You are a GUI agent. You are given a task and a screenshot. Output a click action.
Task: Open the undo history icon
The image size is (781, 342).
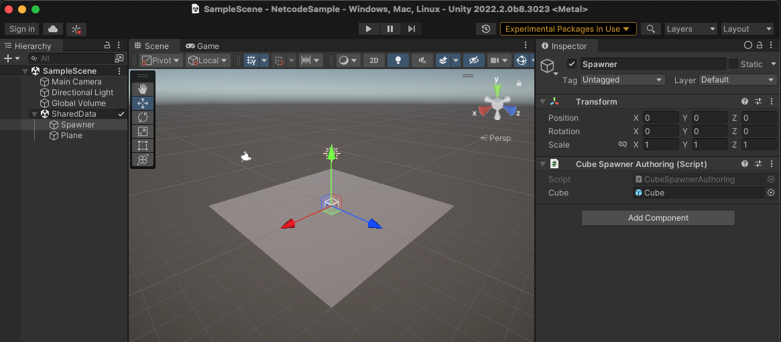pyautogui.click(x=486, y=29)
